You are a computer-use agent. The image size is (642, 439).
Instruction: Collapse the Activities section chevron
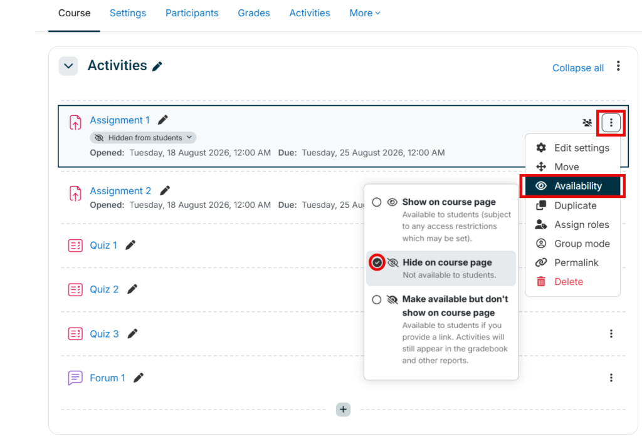click(68, 66)
